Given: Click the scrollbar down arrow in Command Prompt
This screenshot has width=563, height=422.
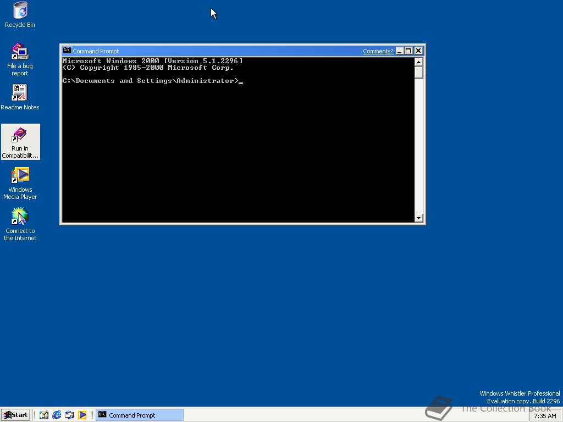Looking at the screenshot, I should coord(418,218).
